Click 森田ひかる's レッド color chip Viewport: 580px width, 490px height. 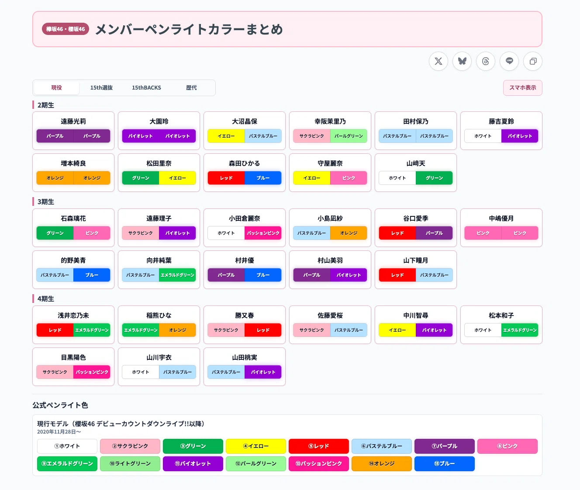(226, 178)
